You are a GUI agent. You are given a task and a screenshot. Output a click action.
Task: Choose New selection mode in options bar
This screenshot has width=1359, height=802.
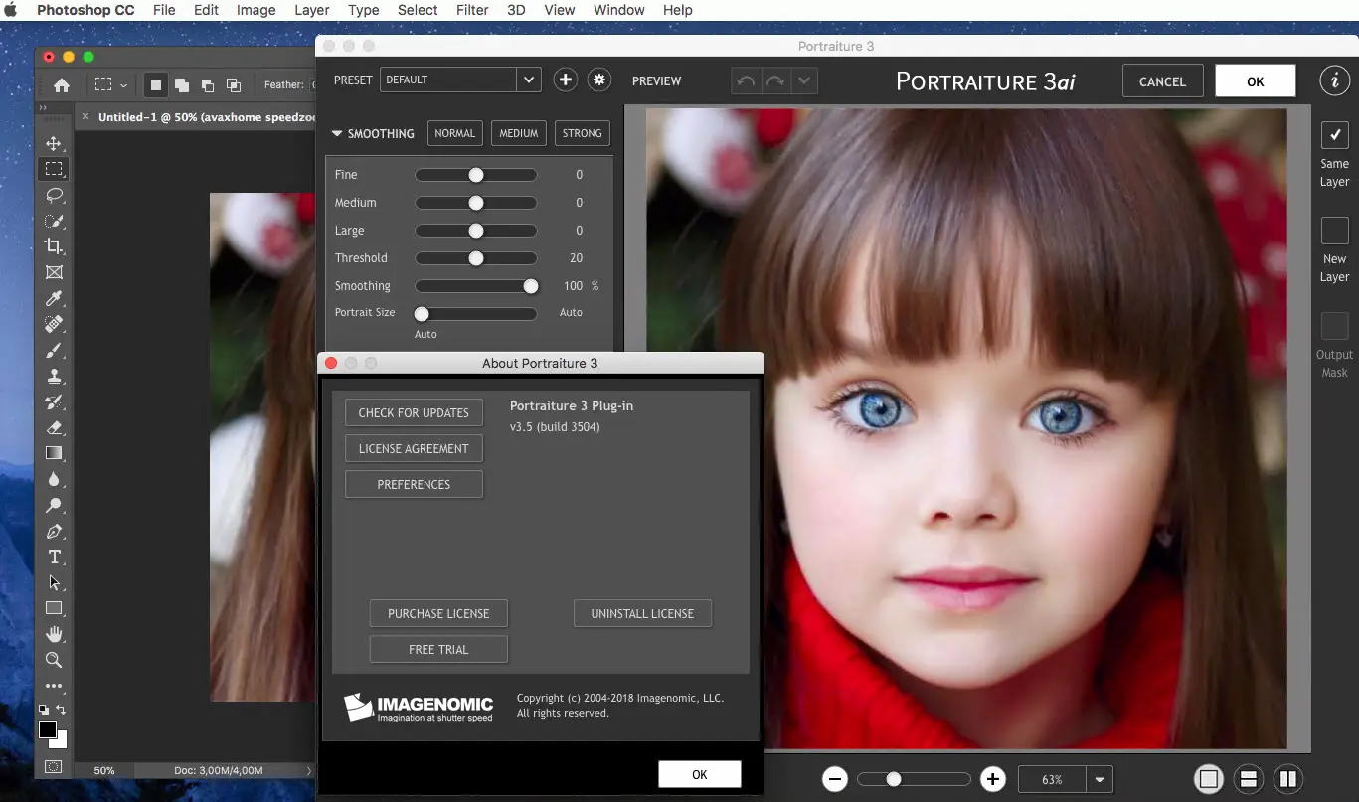155,85
